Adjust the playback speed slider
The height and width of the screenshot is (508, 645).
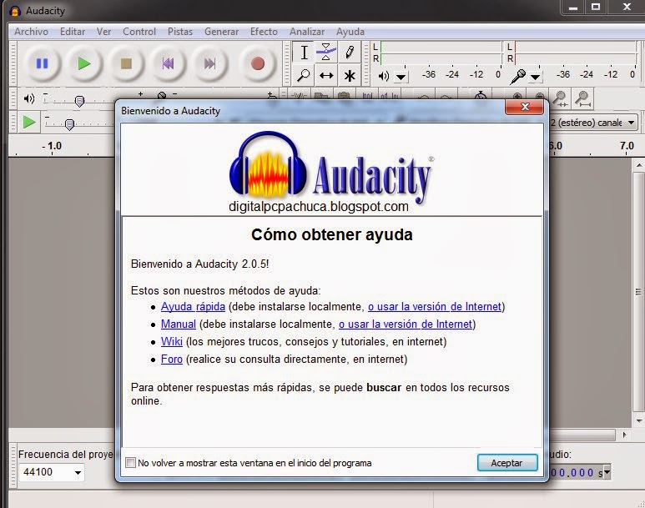(x=69, y=123)
